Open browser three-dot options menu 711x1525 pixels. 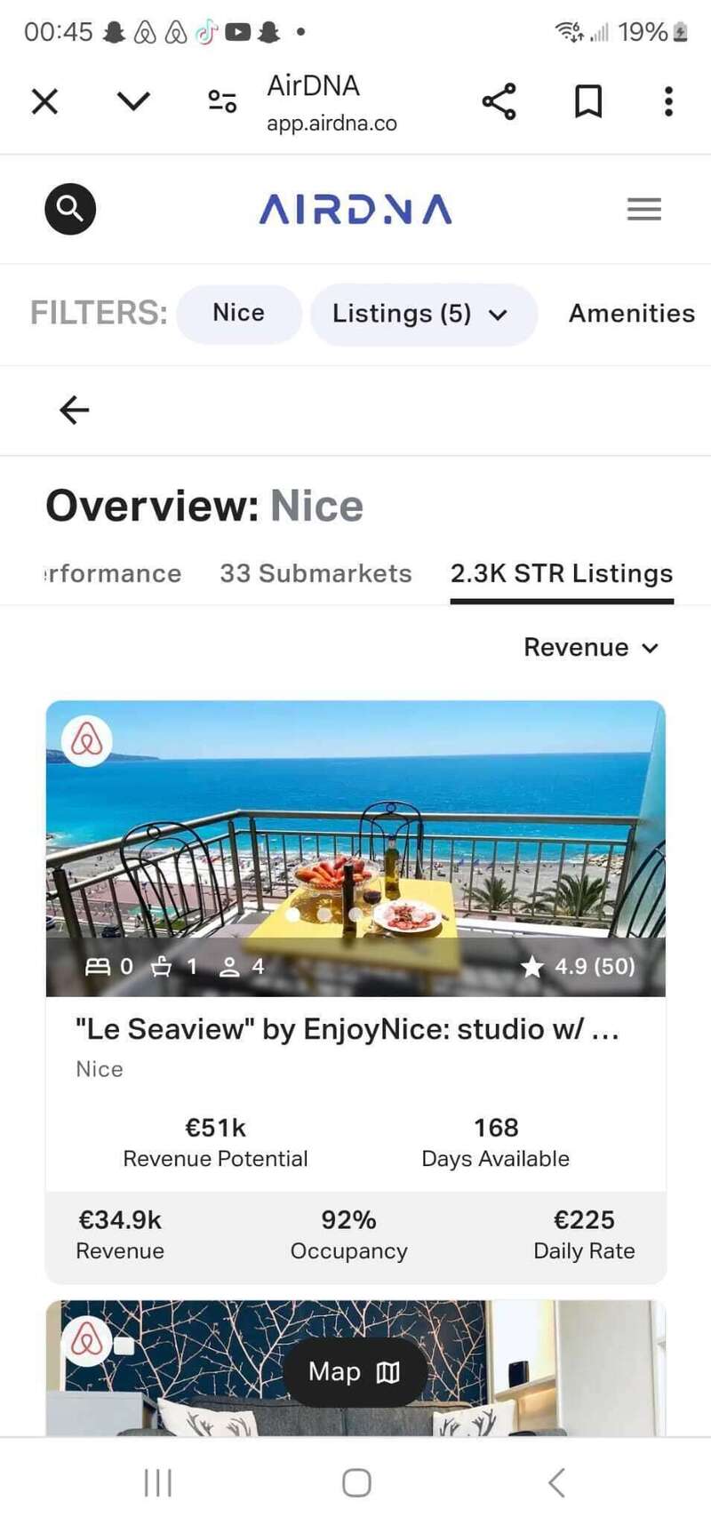(x=668, y=101)
